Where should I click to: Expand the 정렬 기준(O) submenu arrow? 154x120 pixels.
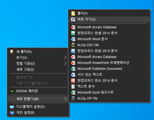click(65, 64)
